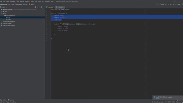Click the 'String name;' code line
183x103 pixels.
pyautogui.click(x=59, y=16)
